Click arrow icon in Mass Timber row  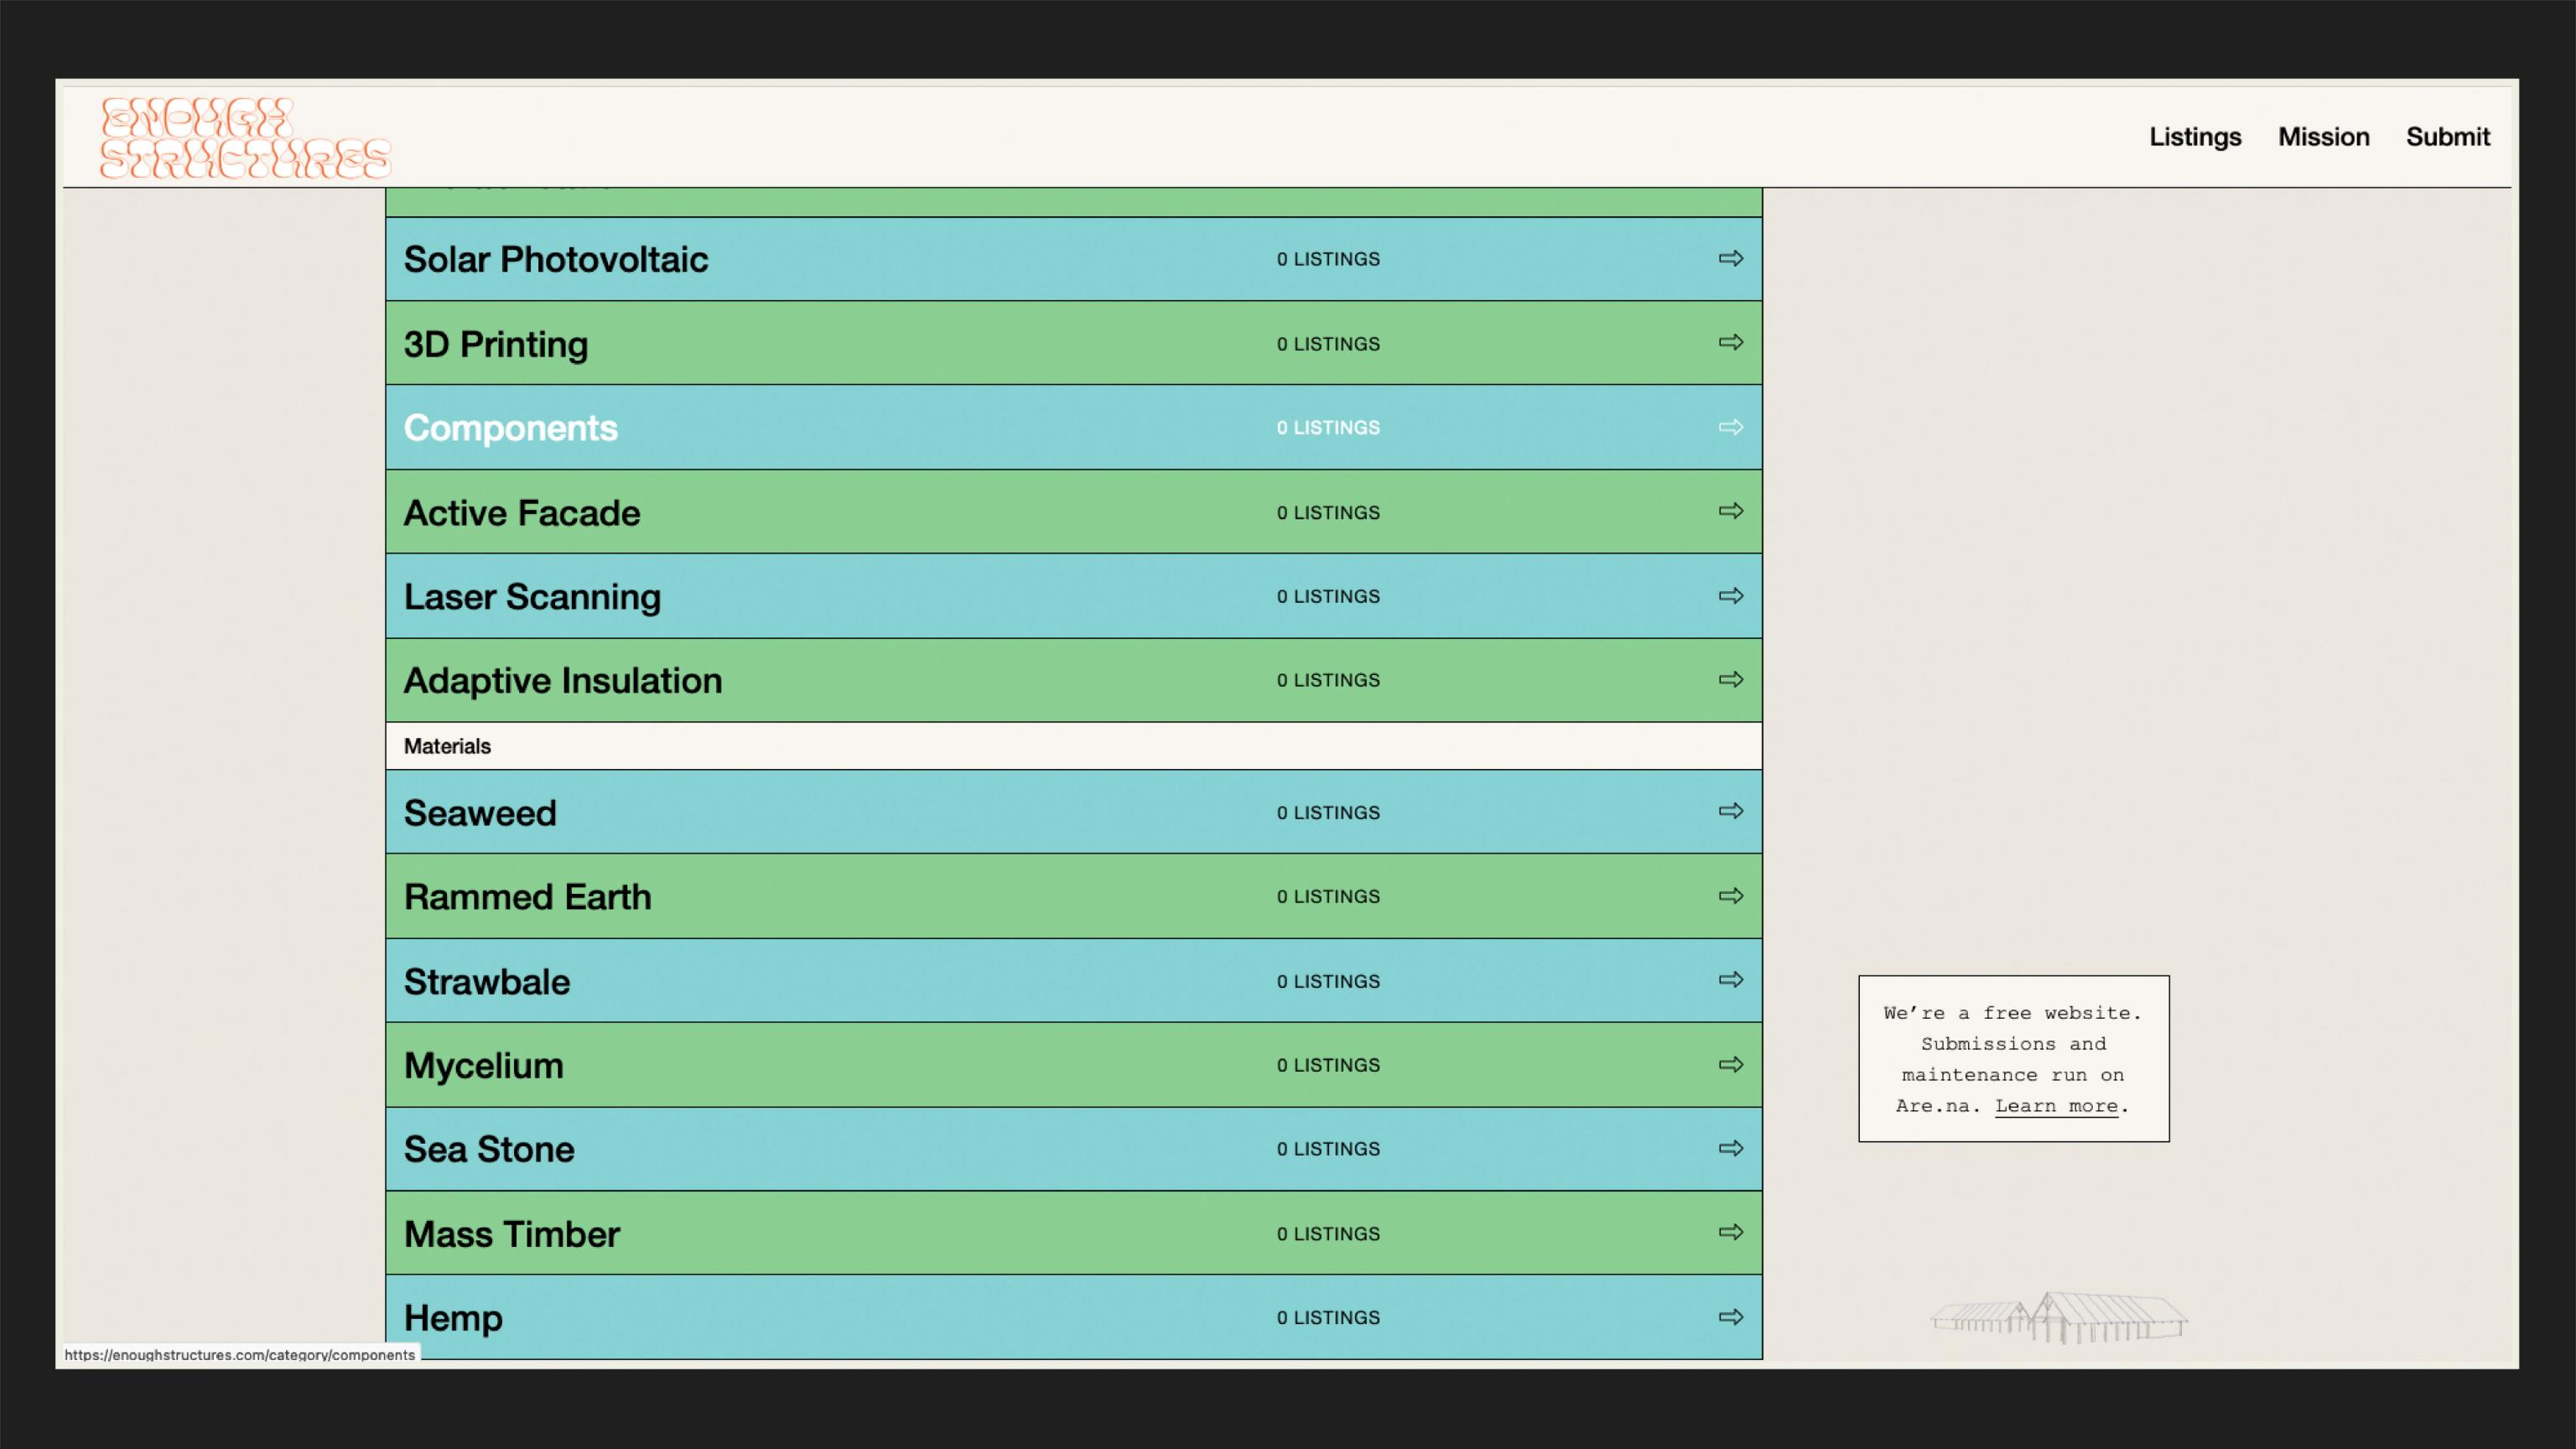(1731, 1232)
